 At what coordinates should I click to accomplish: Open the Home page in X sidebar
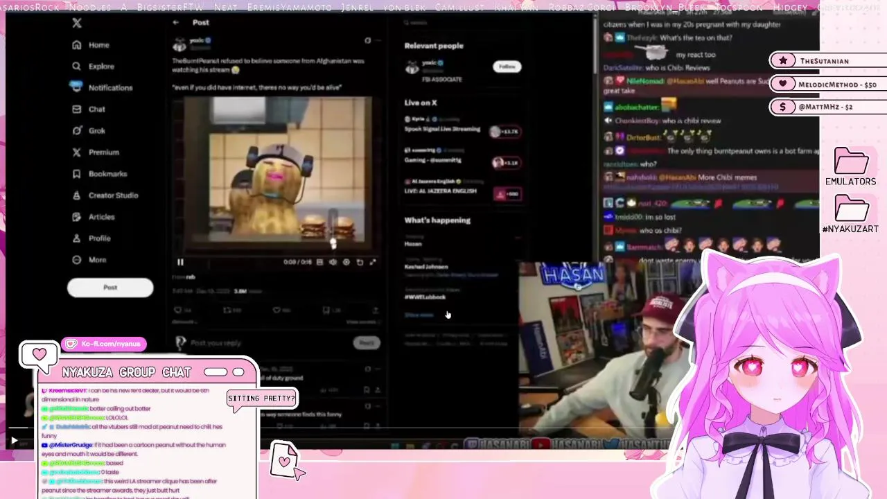[x=91, y=45]
